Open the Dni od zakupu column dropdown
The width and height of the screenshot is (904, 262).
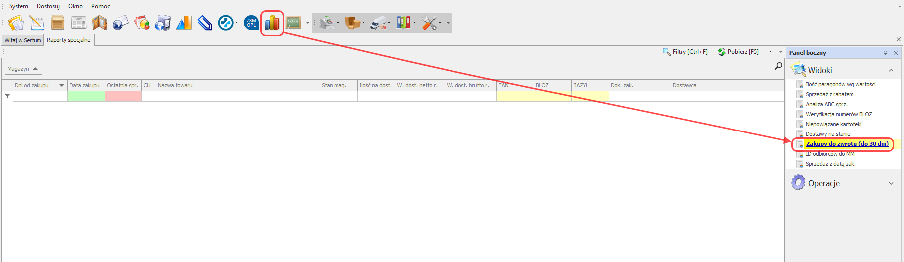pos(62,85)
